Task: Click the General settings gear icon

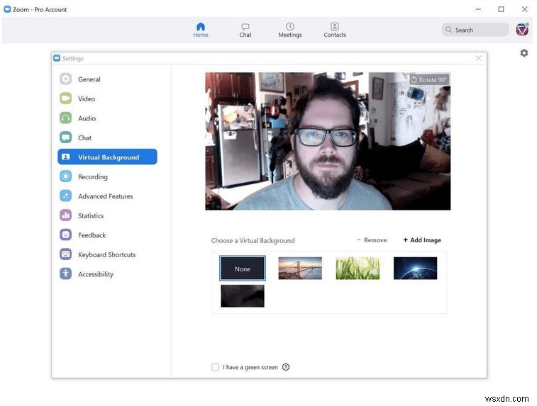Action: pyautogui.click(x=65, y=79)
